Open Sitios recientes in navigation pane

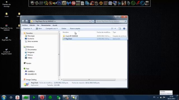pos(33,41)
